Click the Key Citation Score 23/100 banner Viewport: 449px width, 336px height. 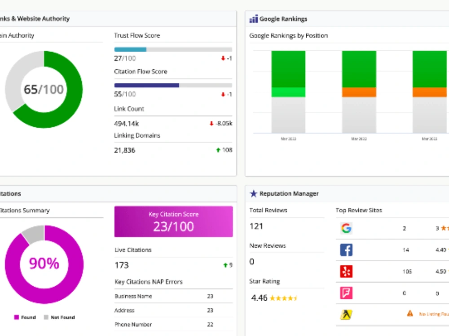coord(173,221)
